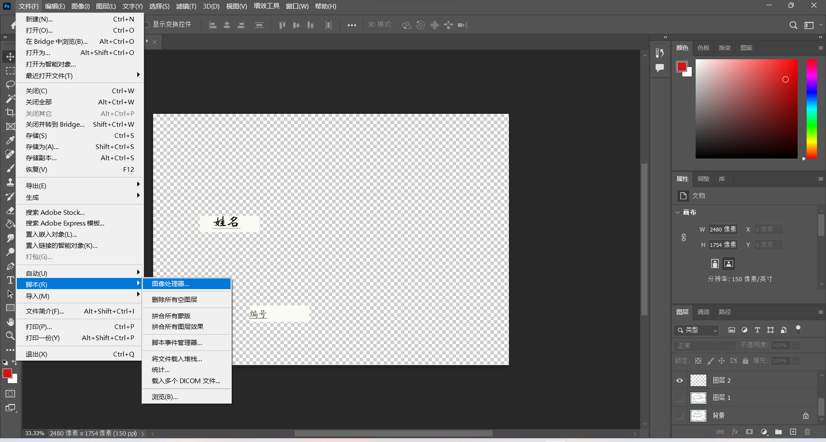Click the canvas width W input field

point(723,229)
